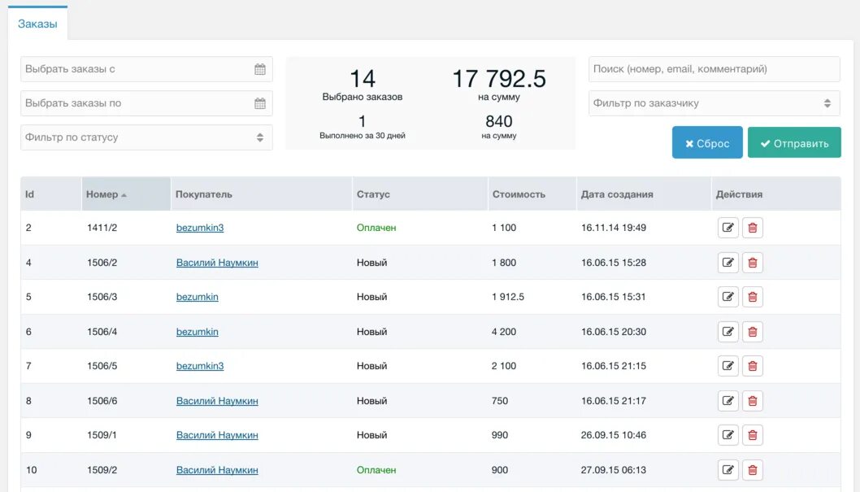Open the bezumkin3 customer profile link
Image resolution: width=860 pixels, height=492 pixels.
click(200, 228)
